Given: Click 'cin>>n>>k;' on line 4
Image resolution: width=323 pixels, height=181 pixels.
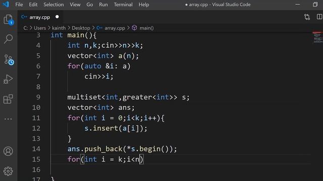Looking at the screenshot, I should click(x=122, y=45).
